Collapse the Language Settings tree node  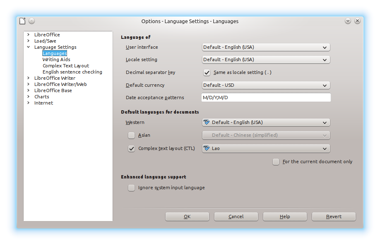[x=28, y=47]
